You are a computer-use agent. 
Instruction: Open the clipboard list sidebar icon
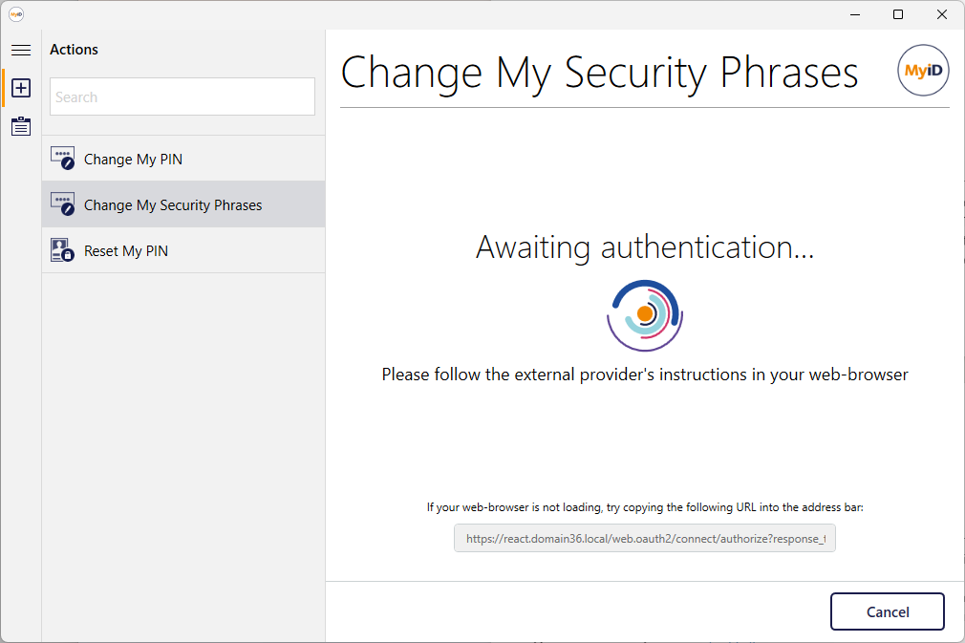click(x=21, y=126)
